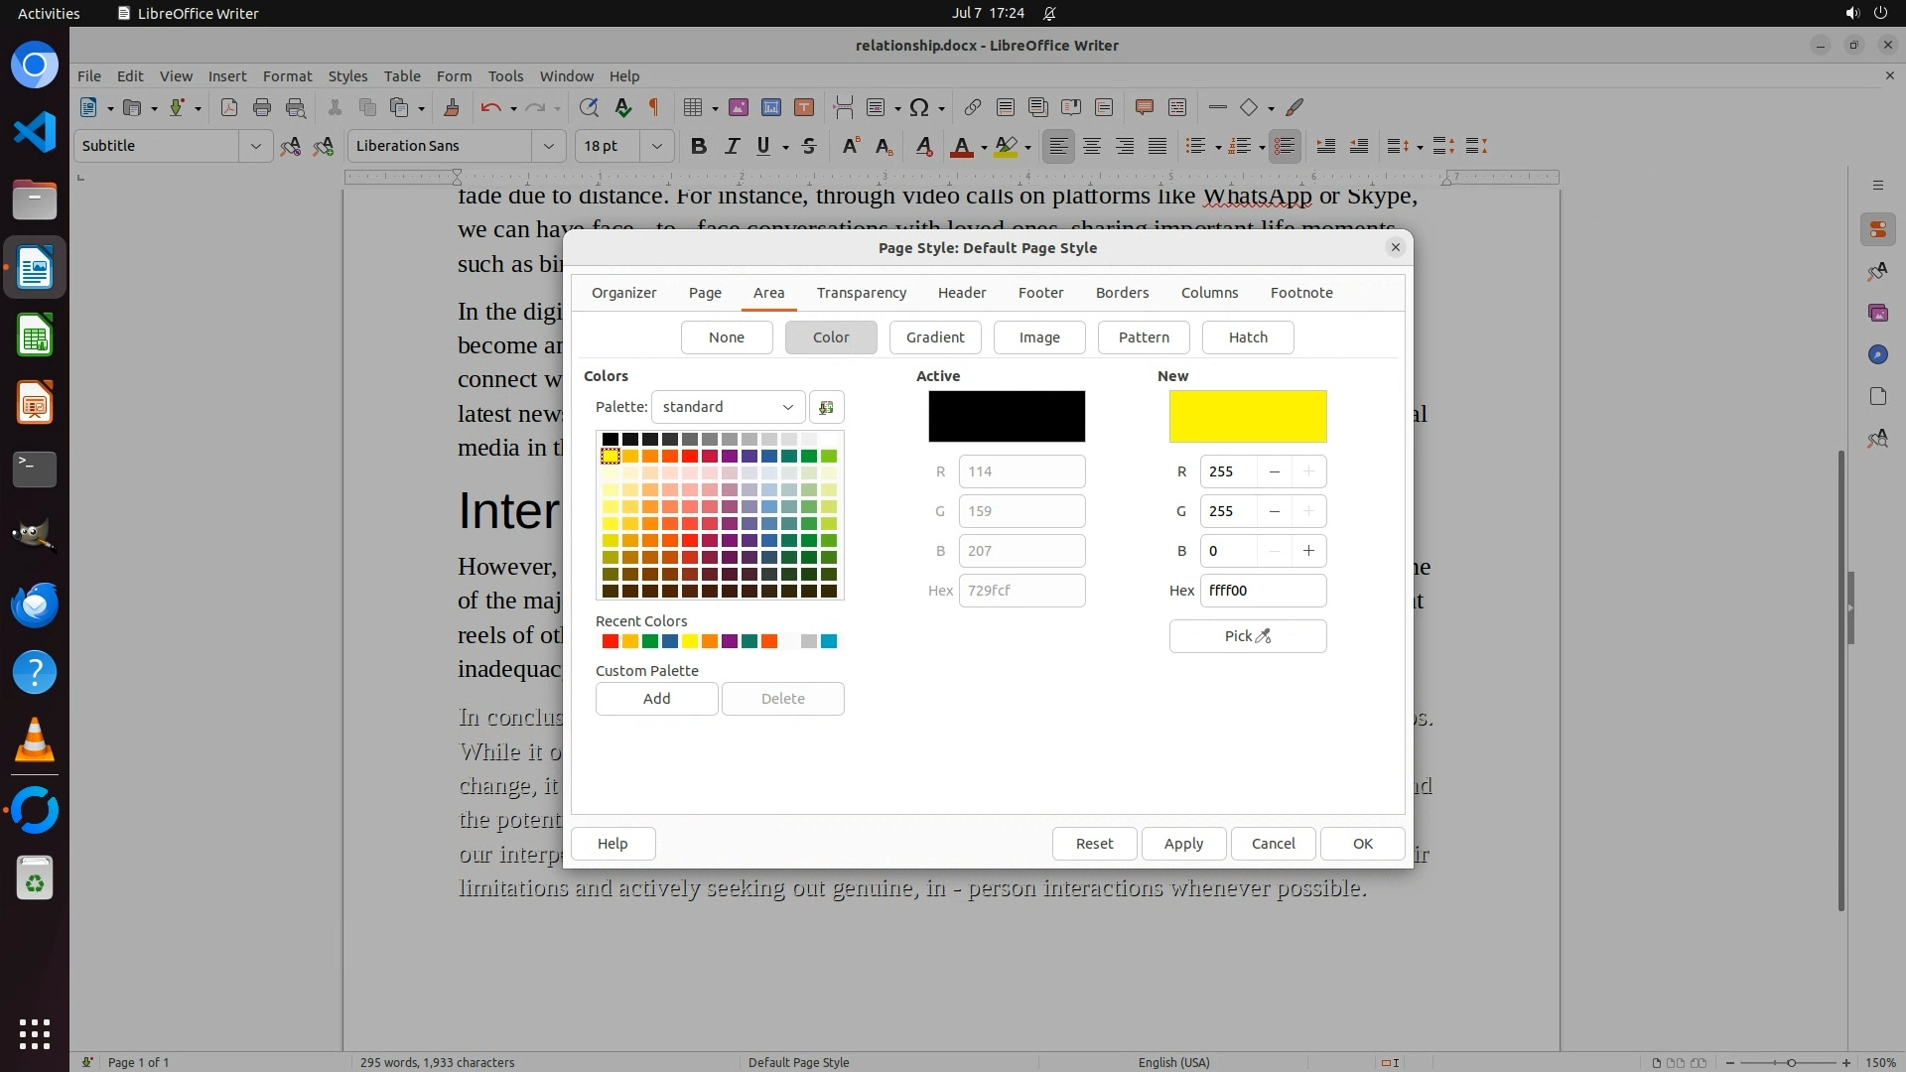Switch to the Transparency tab
Screen dimensions: 1906x1072
pos(861,293)
